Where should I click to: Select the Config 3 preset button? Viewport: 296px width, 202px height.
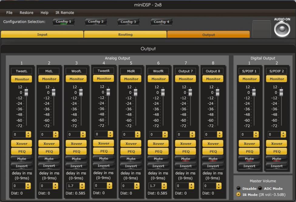click(128, 22)
